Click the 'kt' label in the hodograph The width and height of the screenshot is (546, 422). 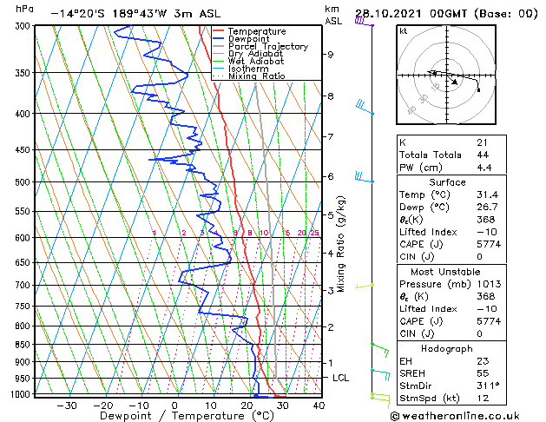404,31
